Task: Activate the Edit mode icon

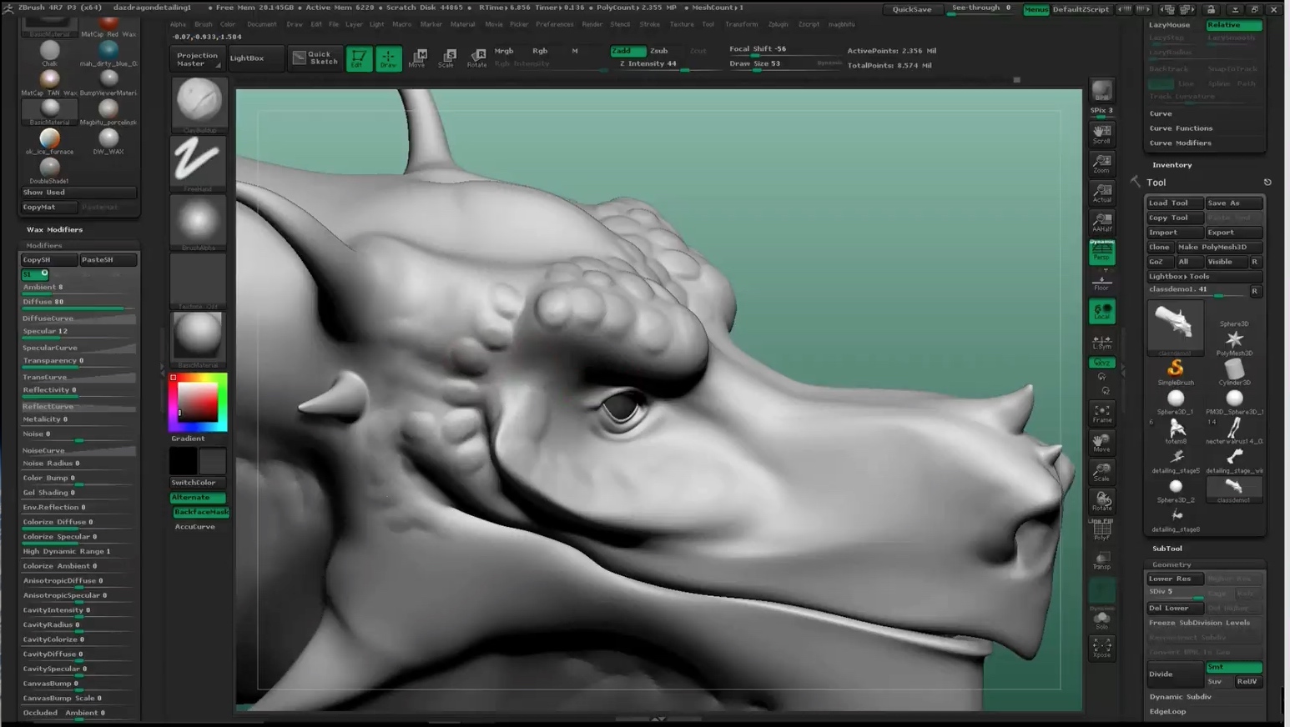Action: click(359, 58)
